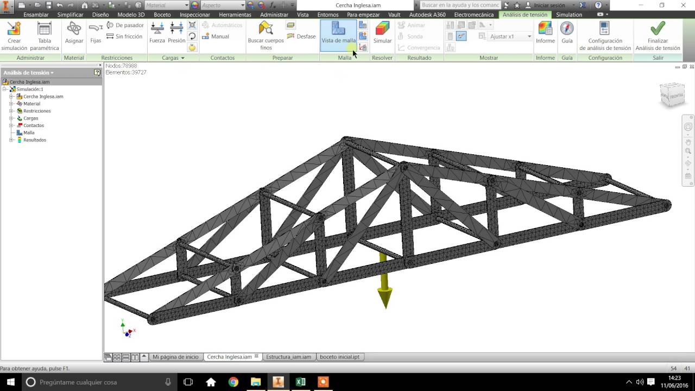695x391 pixels.
Task: Select the Fuerza load tool
Action: pyautogui.click(x=157, y=34)
